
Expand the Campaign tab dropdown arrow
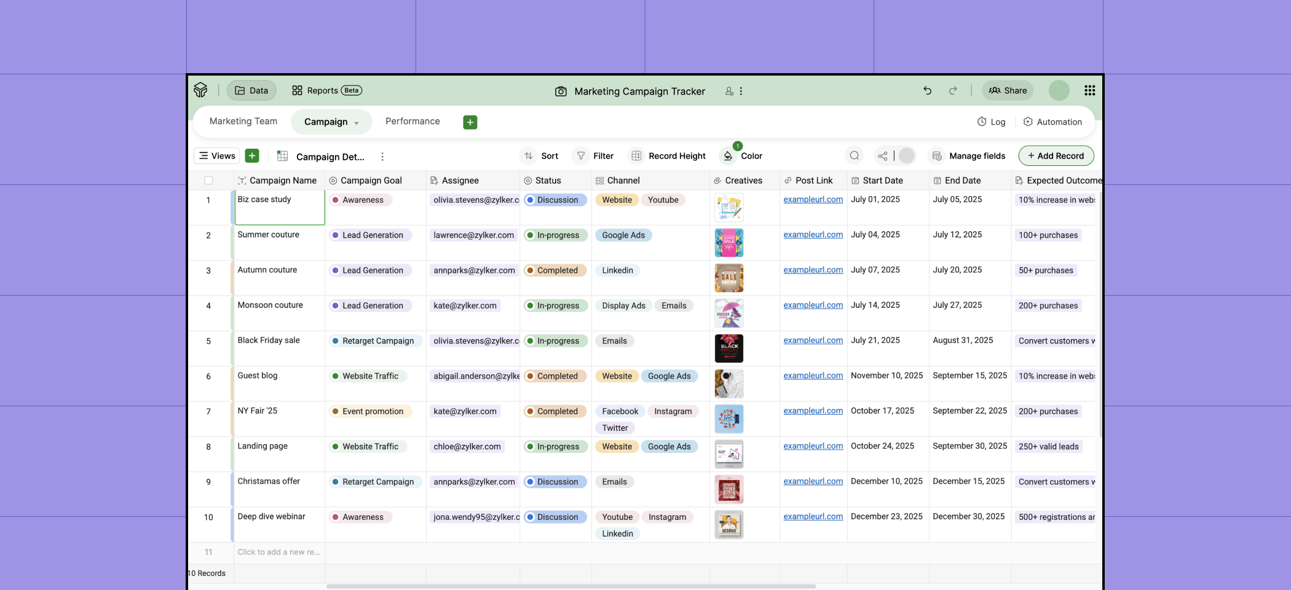click(357, 123)
